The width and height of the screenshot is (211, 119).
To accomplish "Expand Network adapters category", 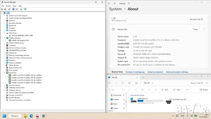I will click(x=4, y=63).
